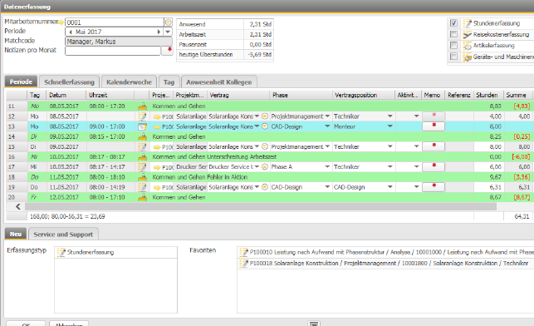Click contract info circle icon in row 12
The height and width of the screenshot is (326, 534).
tap(265, 116)
